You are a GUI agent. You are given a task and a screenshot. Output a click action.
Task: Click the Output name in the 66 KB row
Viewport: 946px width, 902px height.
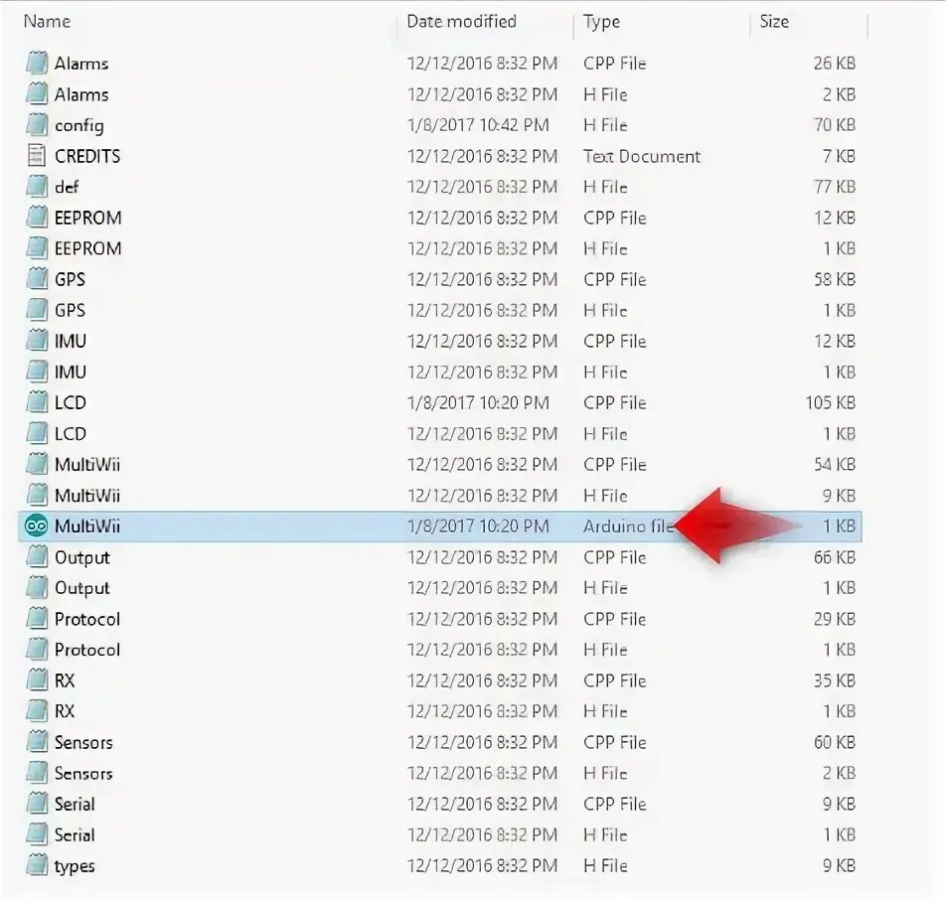[x=82, y=557]
